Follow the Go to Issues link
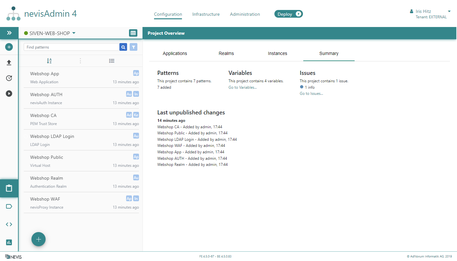Image resolution: width=457 pixels, height=261 pixels. [x=311, y=94]
